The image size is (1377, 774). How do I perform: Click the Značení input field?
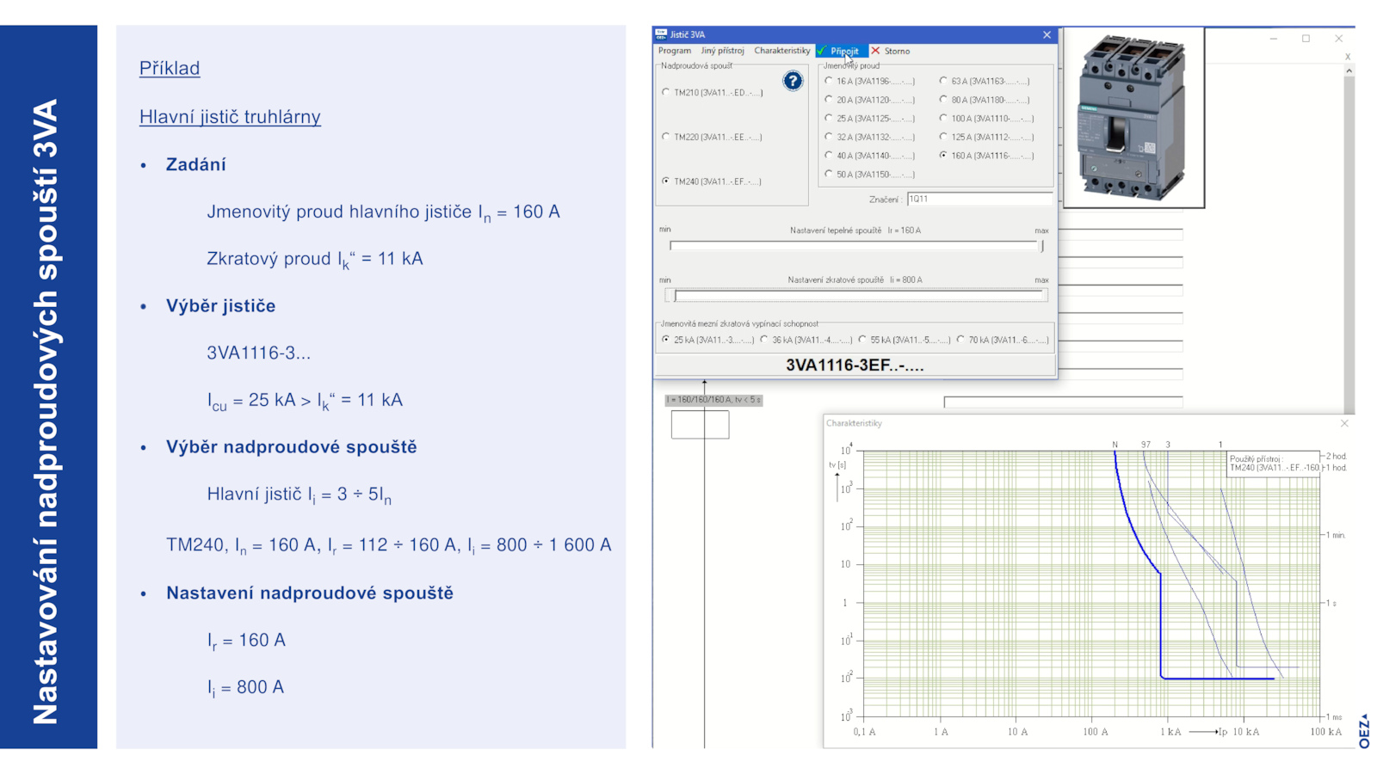(x=979, y=199)
